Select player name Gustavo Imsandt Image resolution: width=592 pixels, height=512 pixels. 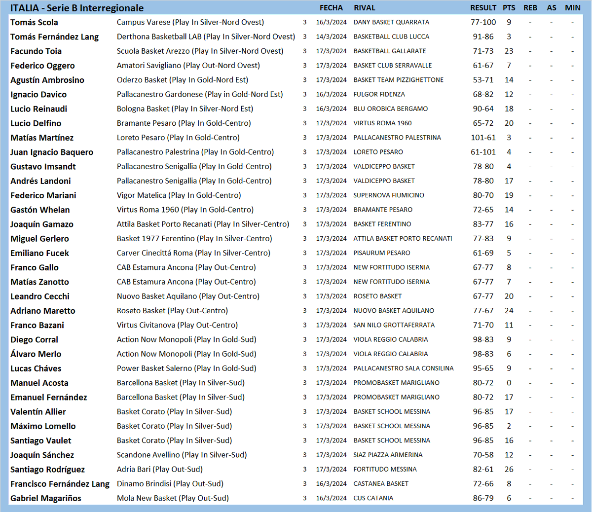click(x=43, y=167)
